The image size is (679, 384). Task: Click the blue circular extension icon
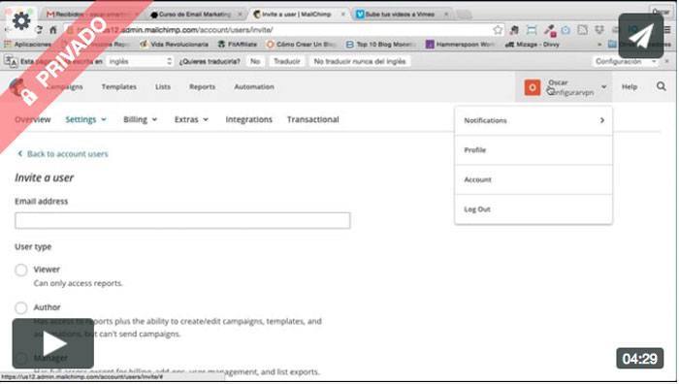coord(566,30)
